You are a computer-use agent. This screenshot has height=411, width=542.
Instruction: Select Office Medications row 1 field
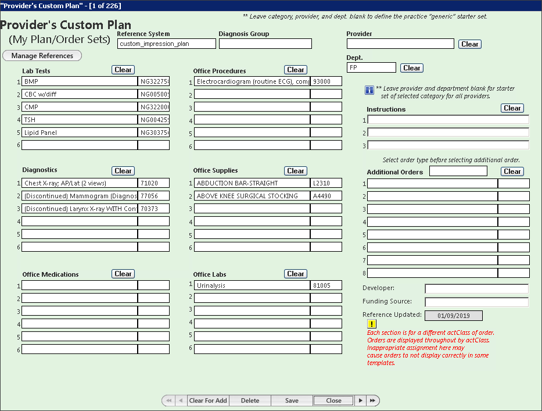80,285
